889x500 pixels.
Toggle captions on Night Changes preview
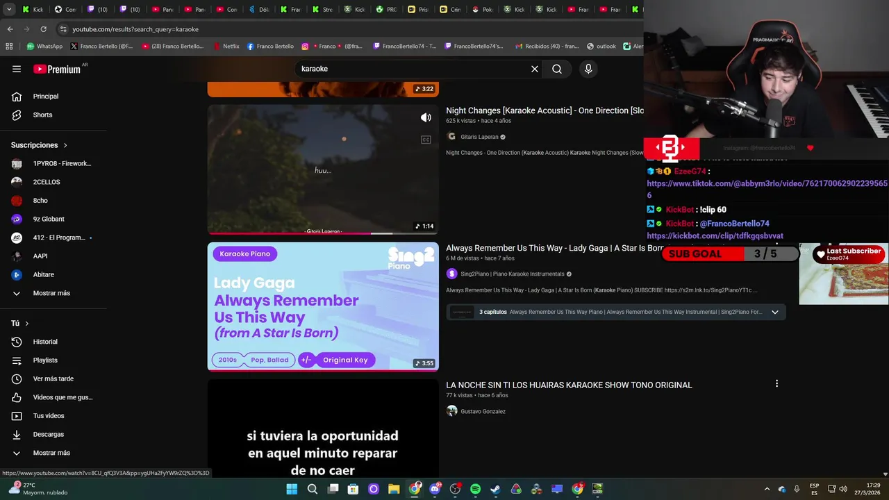pos(426,140)
